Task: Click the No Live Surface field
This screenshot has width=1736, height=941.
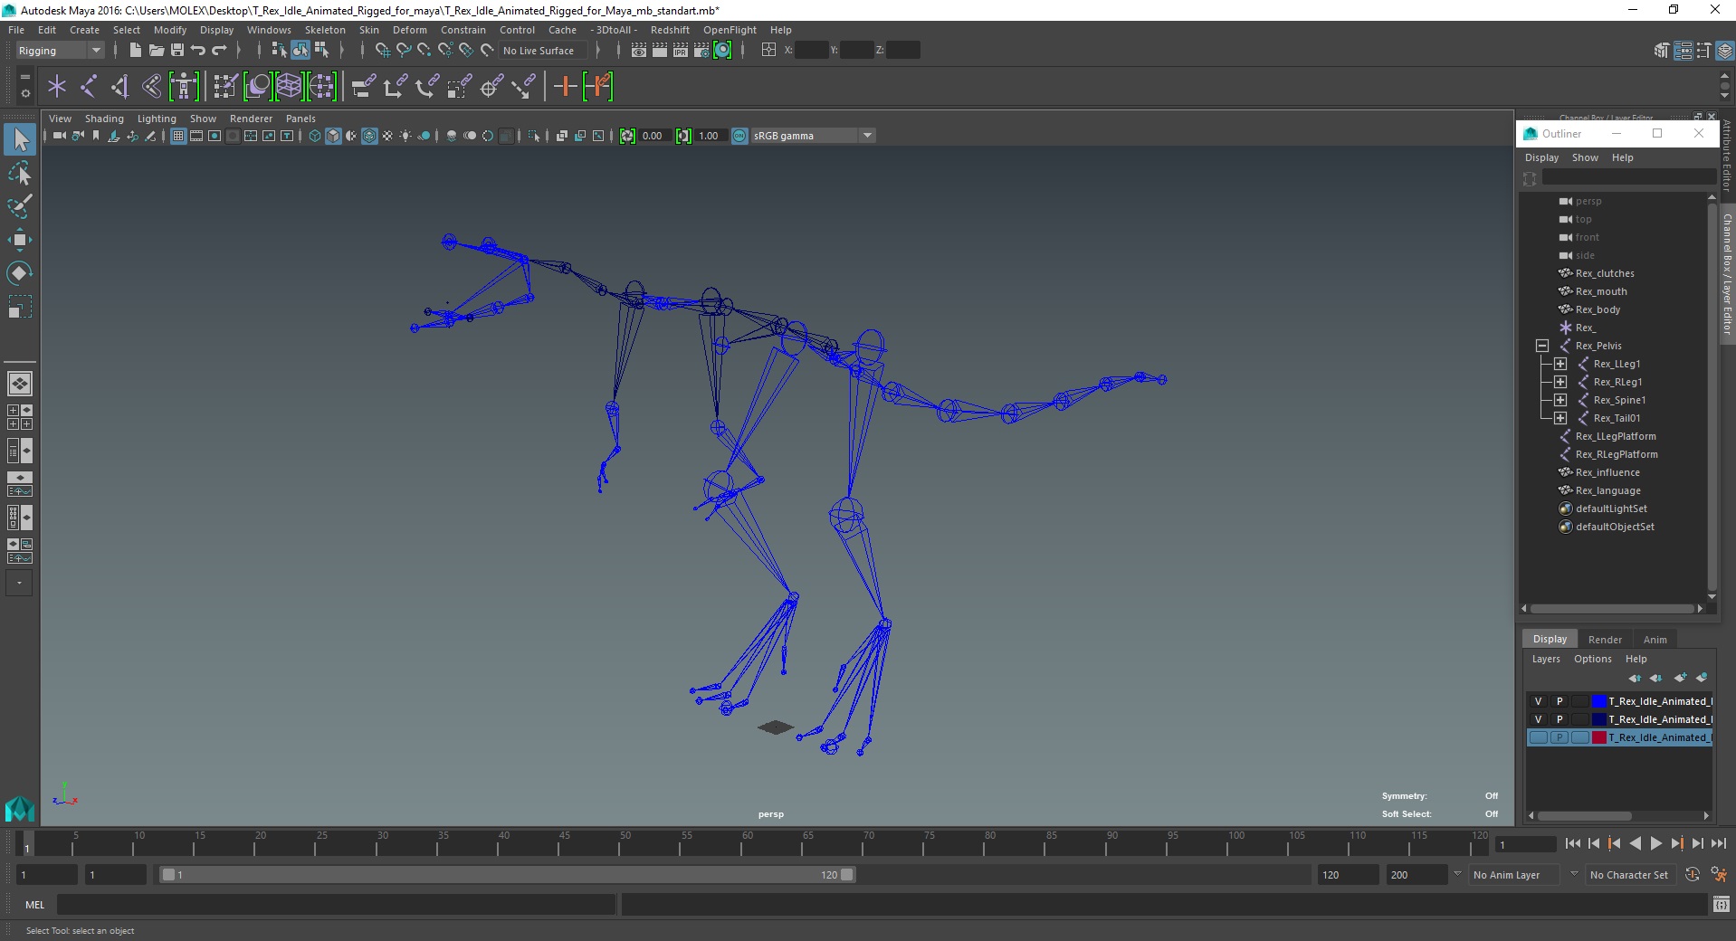Action: 544,51
